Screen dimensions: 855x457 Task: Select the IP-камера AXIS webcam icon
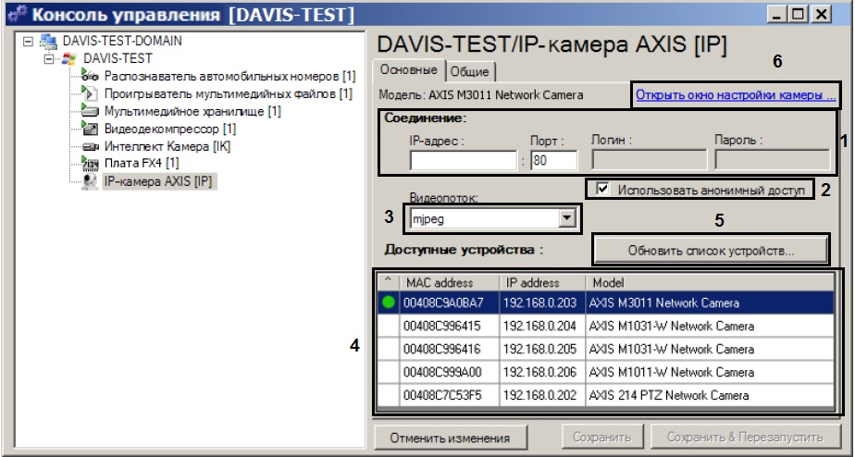90,181
